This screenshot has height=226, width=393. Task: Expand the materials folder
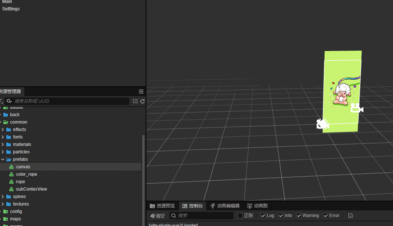[3, 144]
